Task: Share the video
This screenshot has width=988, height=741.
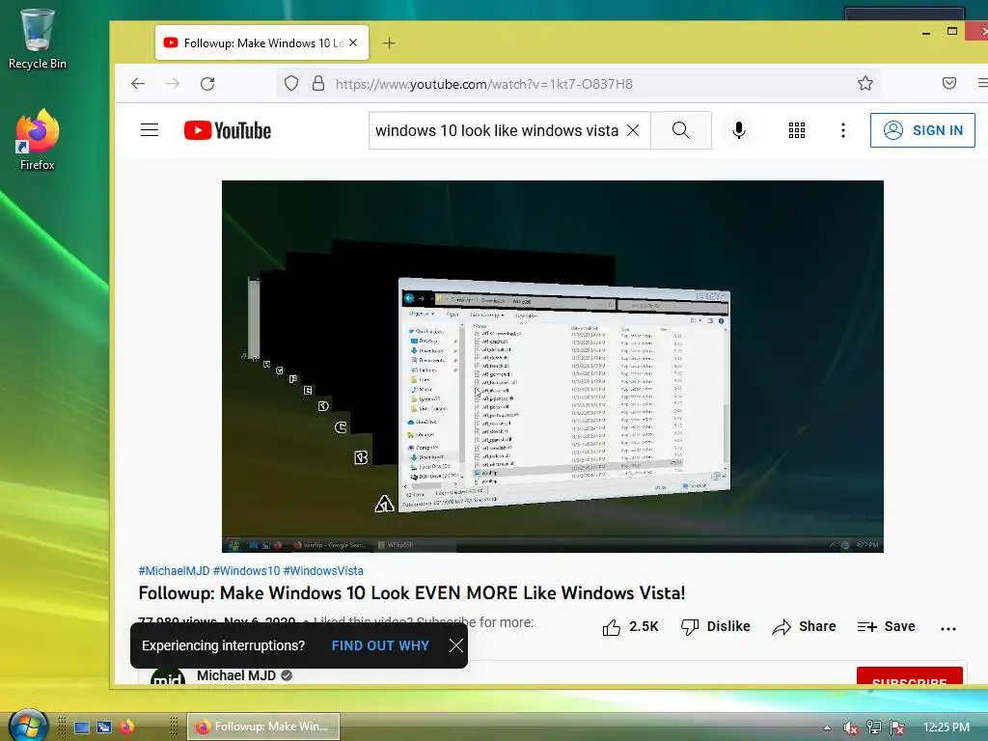Action: (x=804, y=626)
